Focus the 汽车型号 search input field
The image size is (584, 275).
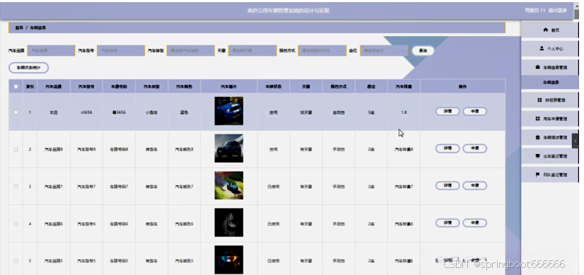click(x=120, y=51)
